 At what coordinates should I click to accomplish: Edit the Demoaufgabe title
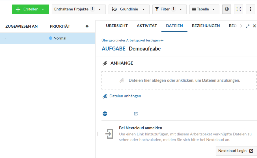(x=145, y=49)
